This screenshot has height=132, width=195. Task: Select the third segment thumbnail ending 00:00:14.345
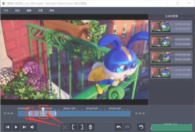[x=161, y=57]
